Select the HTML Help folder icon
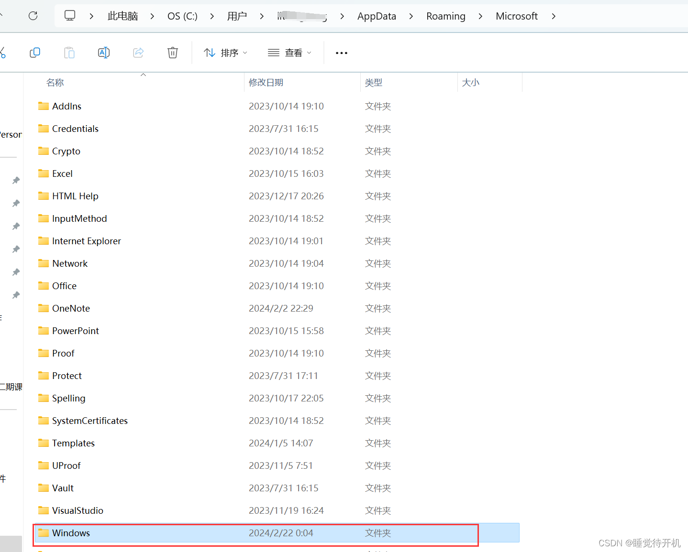Image resolution: width=688 pixels, height=552 pixels. coord(44,196)
